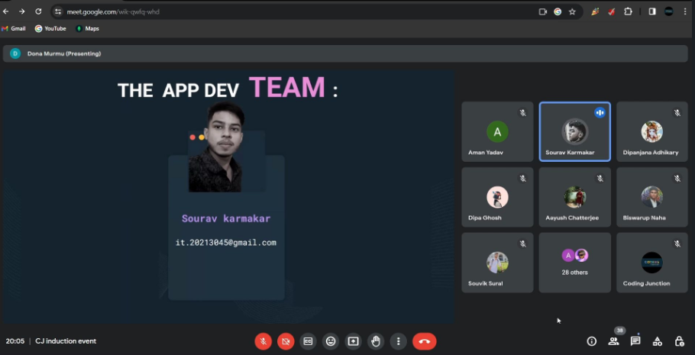Screen dimensions: 695x355
Task: Toggle closed captions on
Action: 308,341
